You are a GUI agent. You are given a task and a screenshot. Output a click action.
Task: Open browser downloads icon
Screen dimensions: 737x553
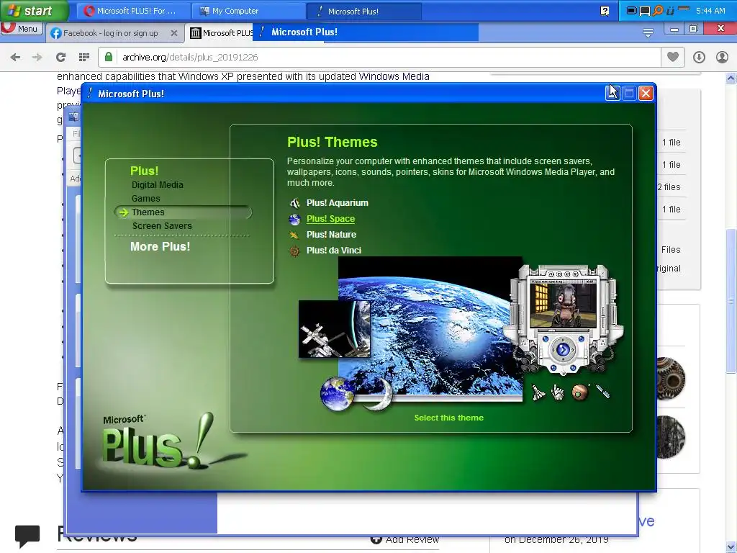pyautogui.click(x=699, y=58)
